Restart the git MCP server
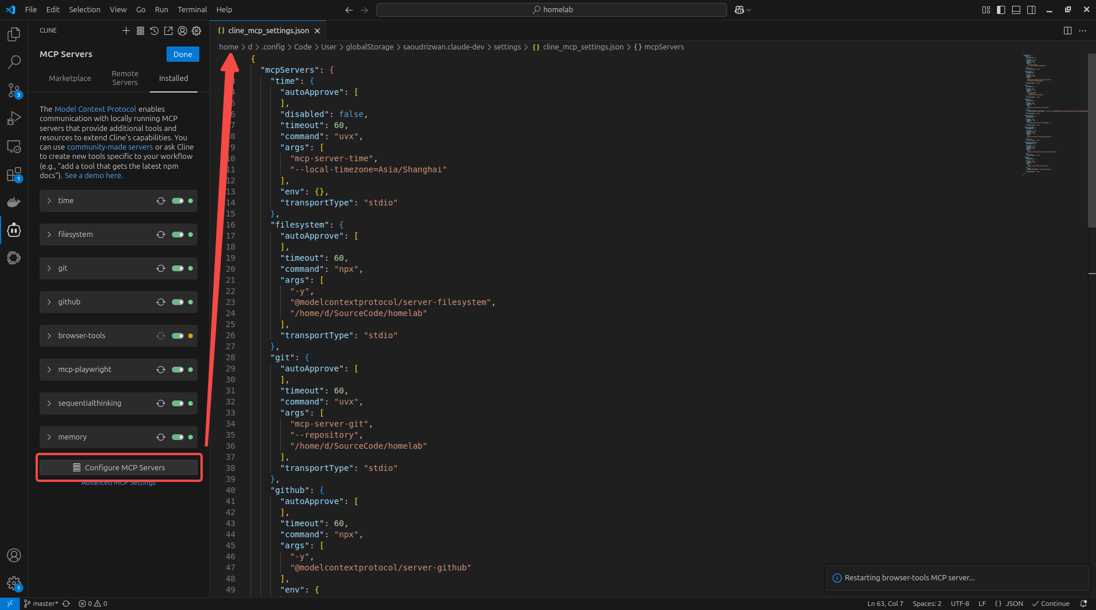Image resolution: width=1096 pixels, height=610 pixels. (x=161, y=268)
